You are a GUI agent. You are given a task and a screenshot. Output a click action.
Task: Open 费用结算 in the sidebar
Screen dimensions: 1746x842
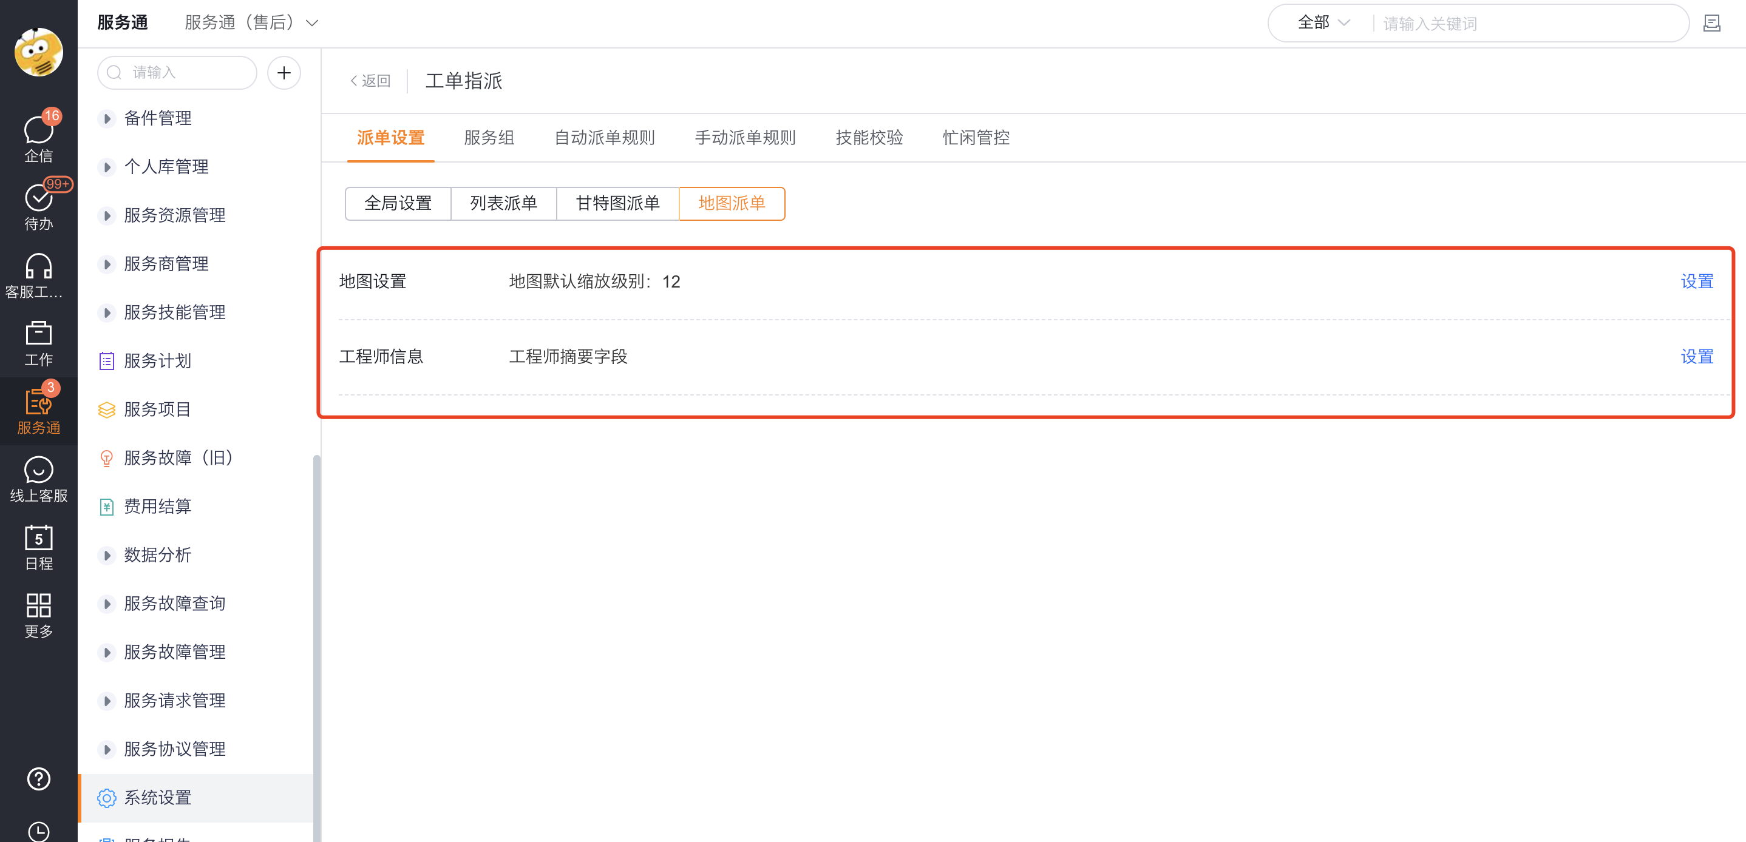click(x=157, y=507)
